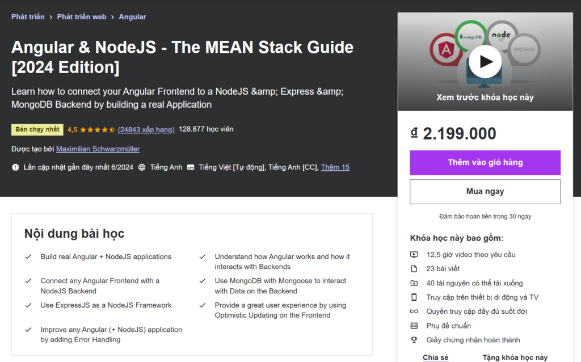This screenshot has width=581, height=362.
Task: Click the infinity icon for lifetime access
Action: click(x=415, y=311)
